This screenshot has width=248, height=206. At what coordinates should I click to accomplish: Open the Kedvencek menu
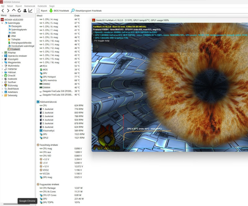click(30, 6)
